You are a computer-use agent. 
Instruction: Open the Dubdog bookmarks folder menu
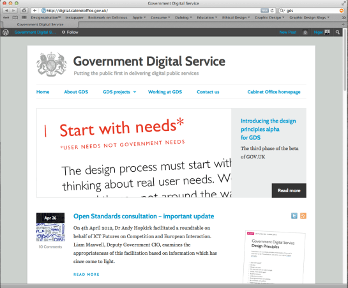[x=183, y=17]
